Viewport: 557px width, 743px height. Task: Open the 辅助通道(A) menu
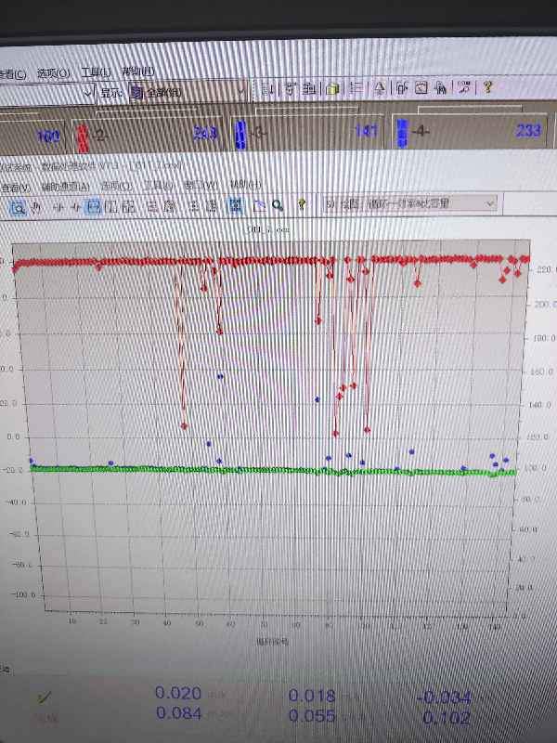coord(65,188)
